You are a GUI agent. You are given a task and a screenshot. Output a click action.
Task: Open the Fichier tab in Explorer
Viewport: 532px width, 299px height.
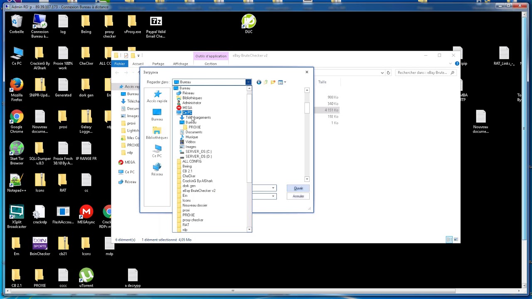click(x=120, y=64)
